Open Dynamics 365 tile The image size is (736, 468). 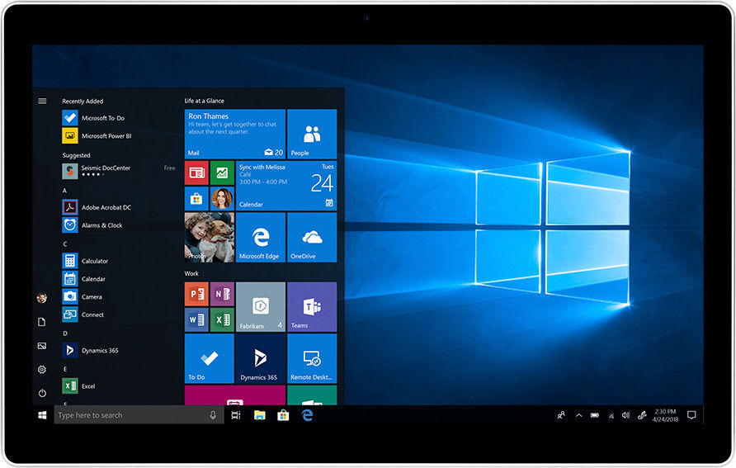tap(261, 358)
